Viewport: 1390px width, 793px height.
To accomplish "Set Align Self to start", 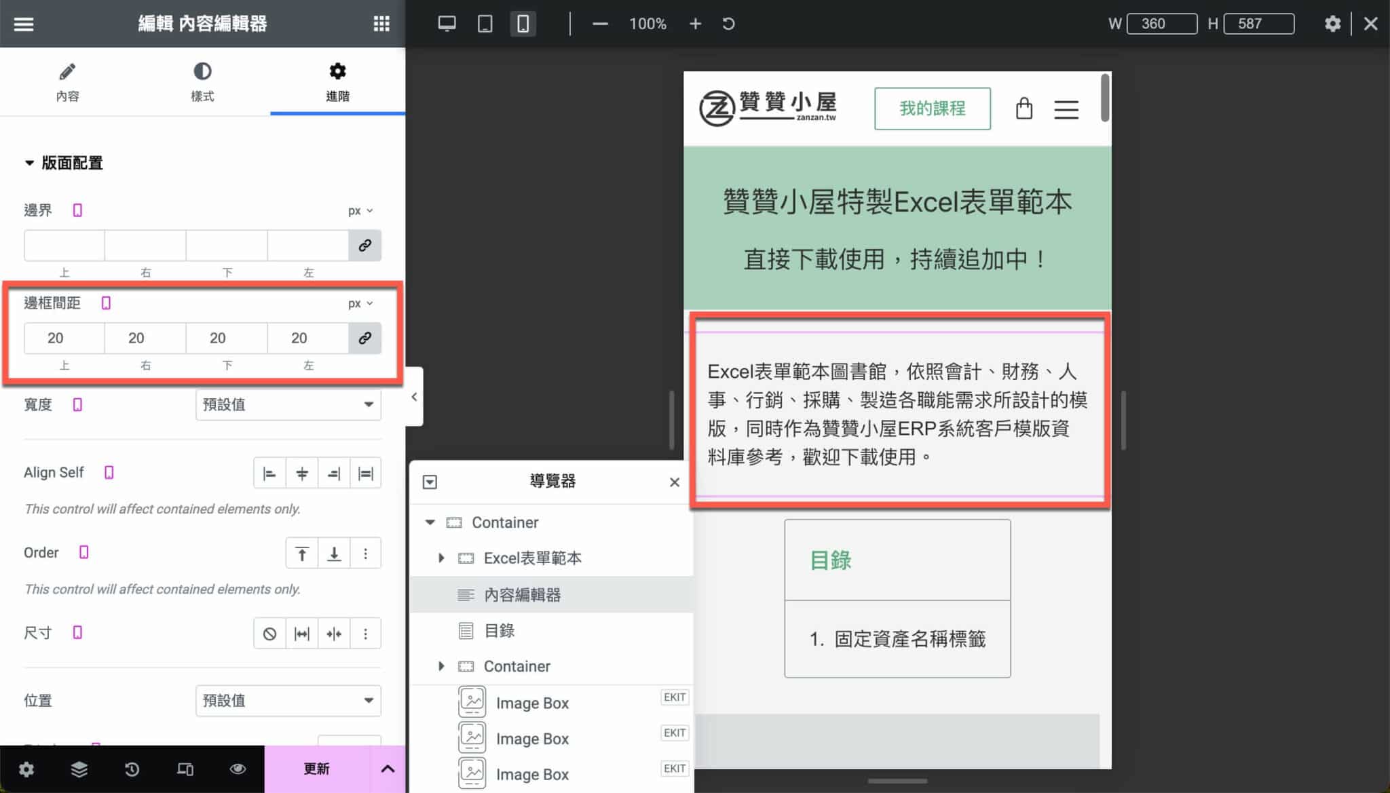I will (x=269, y=473).
